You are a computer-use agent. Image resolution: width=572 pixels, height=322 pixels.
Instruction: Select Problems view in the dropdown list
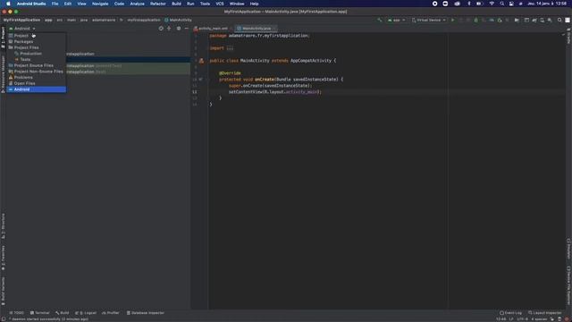36,78
